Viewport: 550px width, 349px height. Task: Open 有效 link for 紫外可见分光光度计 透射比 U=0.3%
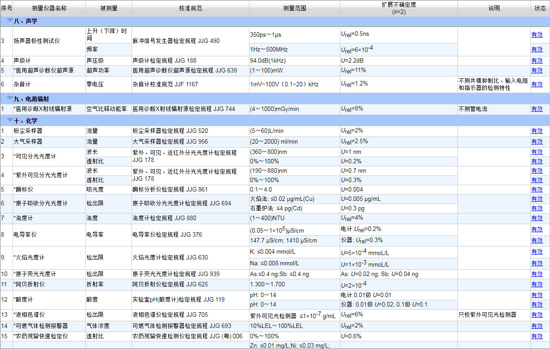pyautogui.click(x=537, y=180)
